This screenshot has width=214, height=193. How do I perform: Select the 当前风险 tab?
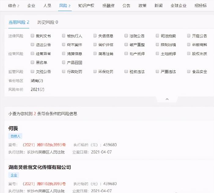click(x=19, y=22)
